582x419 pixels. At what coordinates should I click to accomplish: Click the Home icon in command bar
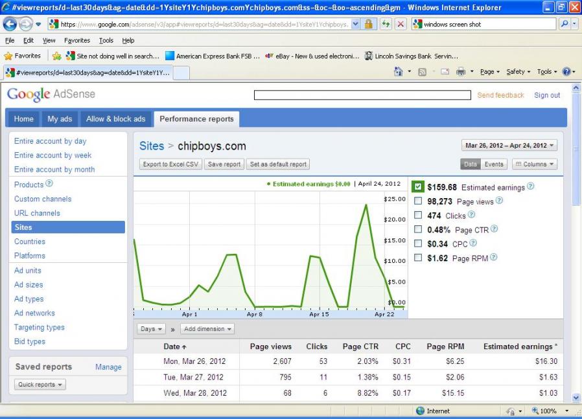399,72
